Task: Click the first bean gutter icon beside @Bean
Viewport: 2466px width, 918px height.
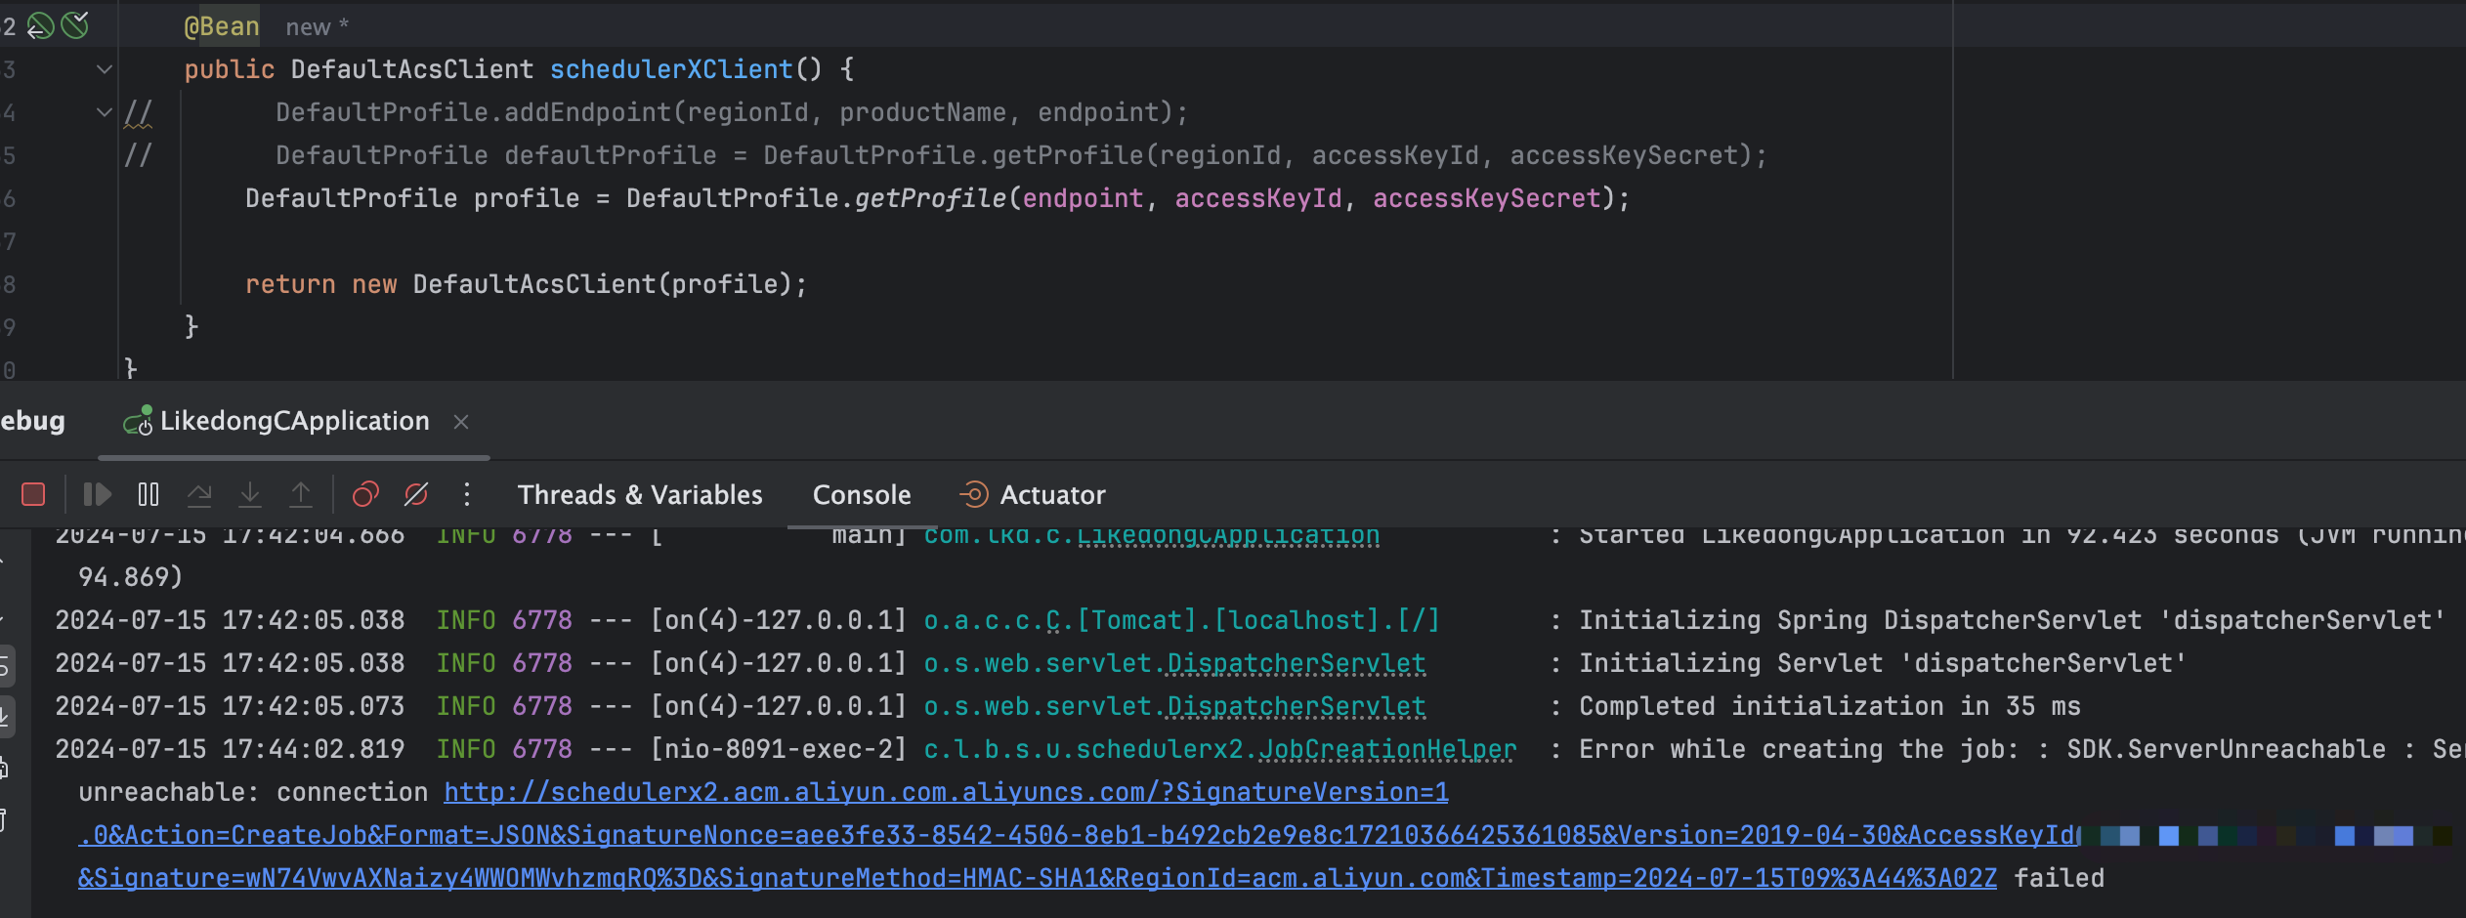Action: [40, 25]
